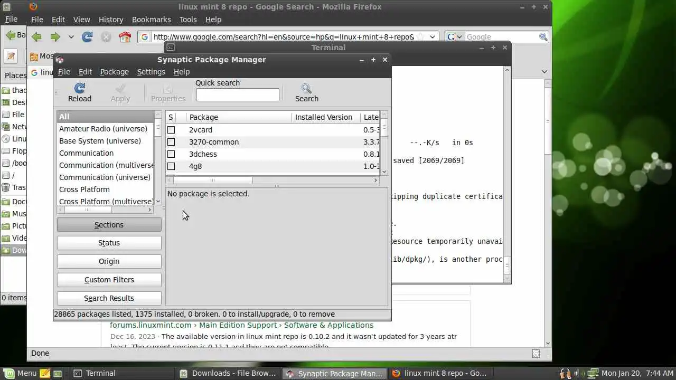Open the Edit menu in Synaptic
The height and width of the screenshot is (380, 676).
click(x=85, y=72)
